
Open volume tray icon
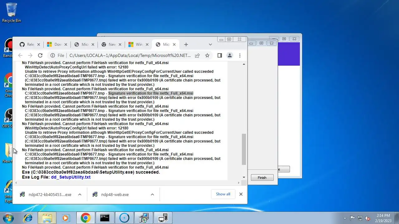(368, 218)
